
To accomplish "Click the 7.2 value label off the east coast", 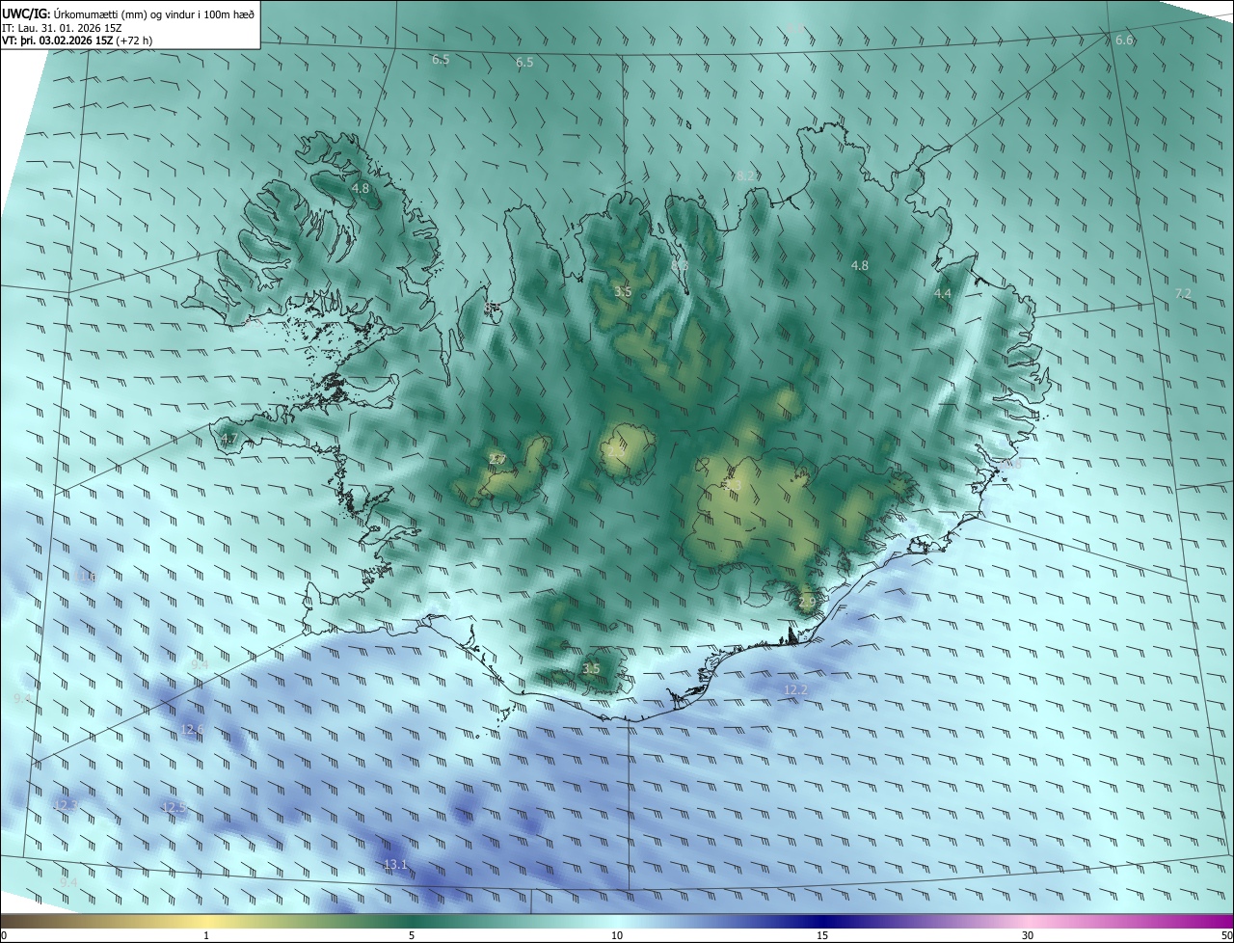I will [x=1183, y=293].
